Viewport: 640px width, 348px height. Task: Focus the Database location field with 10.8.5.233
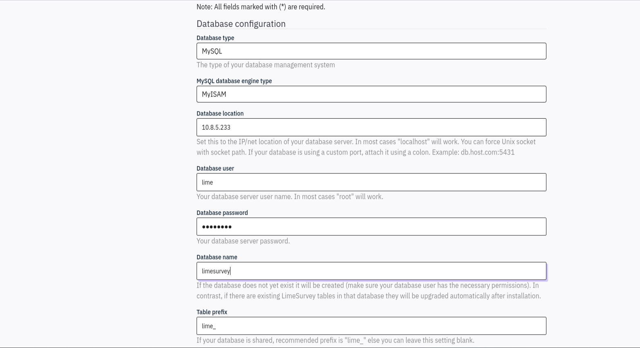[x=371, y=127]
